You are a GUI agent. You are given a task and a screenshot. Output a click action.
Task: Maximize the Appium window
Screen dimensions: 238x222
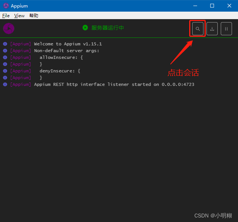point(212,6)
